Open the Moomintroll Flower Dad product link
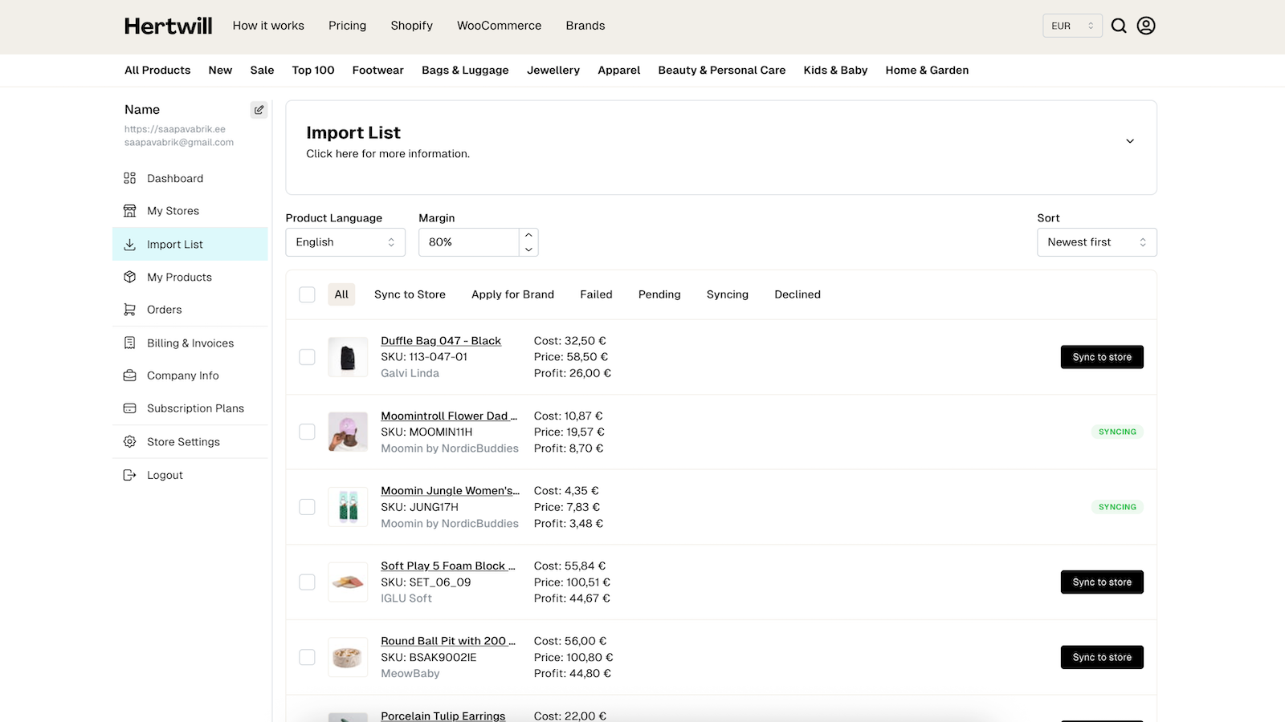This screenshot has width=1285, height=722. point(449,416)
